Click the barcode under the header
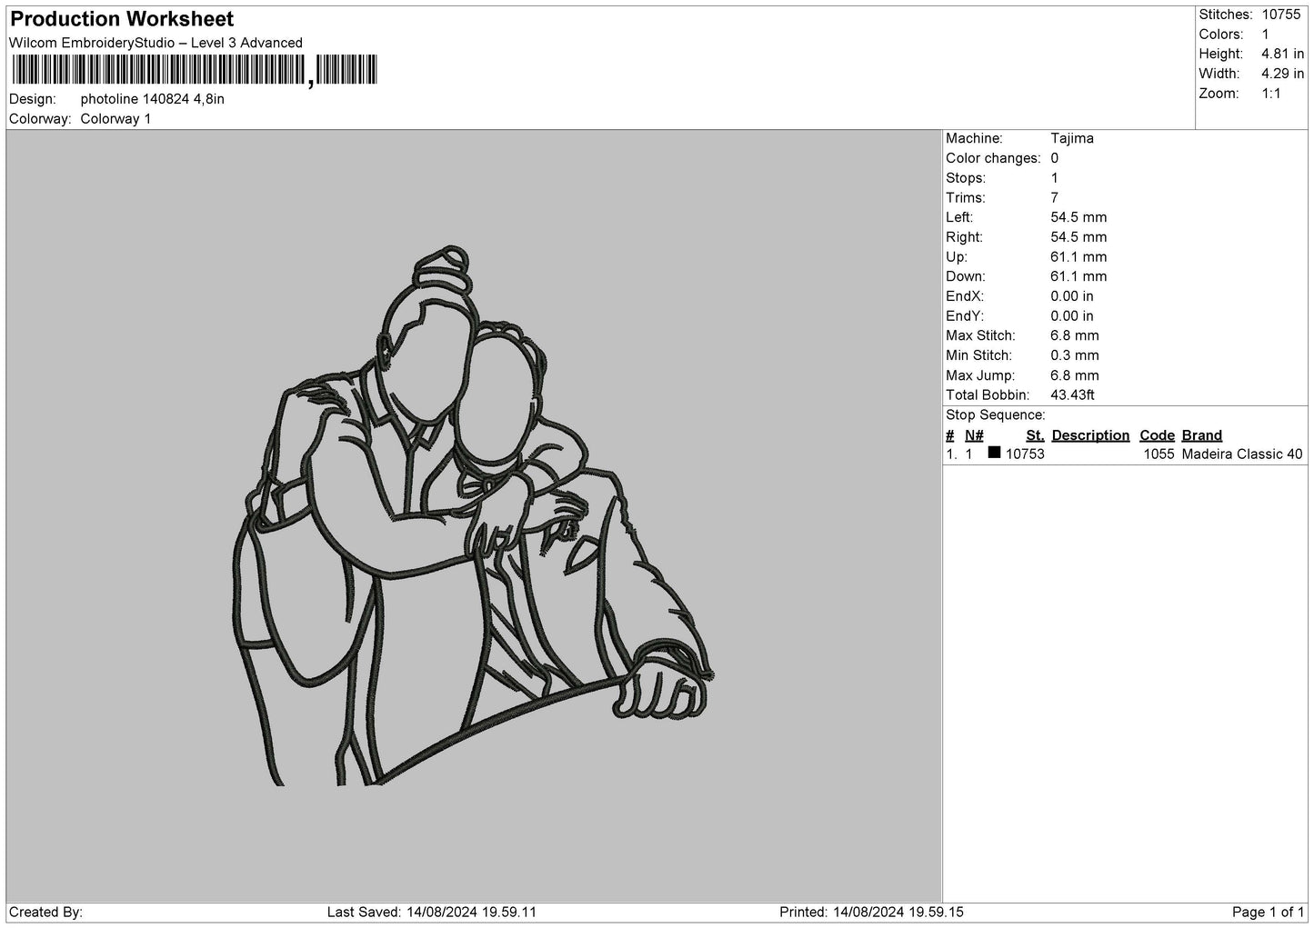This screenshot has width=1314, height=928. point(194,70)
